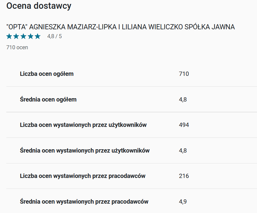Click the first rating star
This screenshot has height=213, width=257.
(x=9, y=36)
